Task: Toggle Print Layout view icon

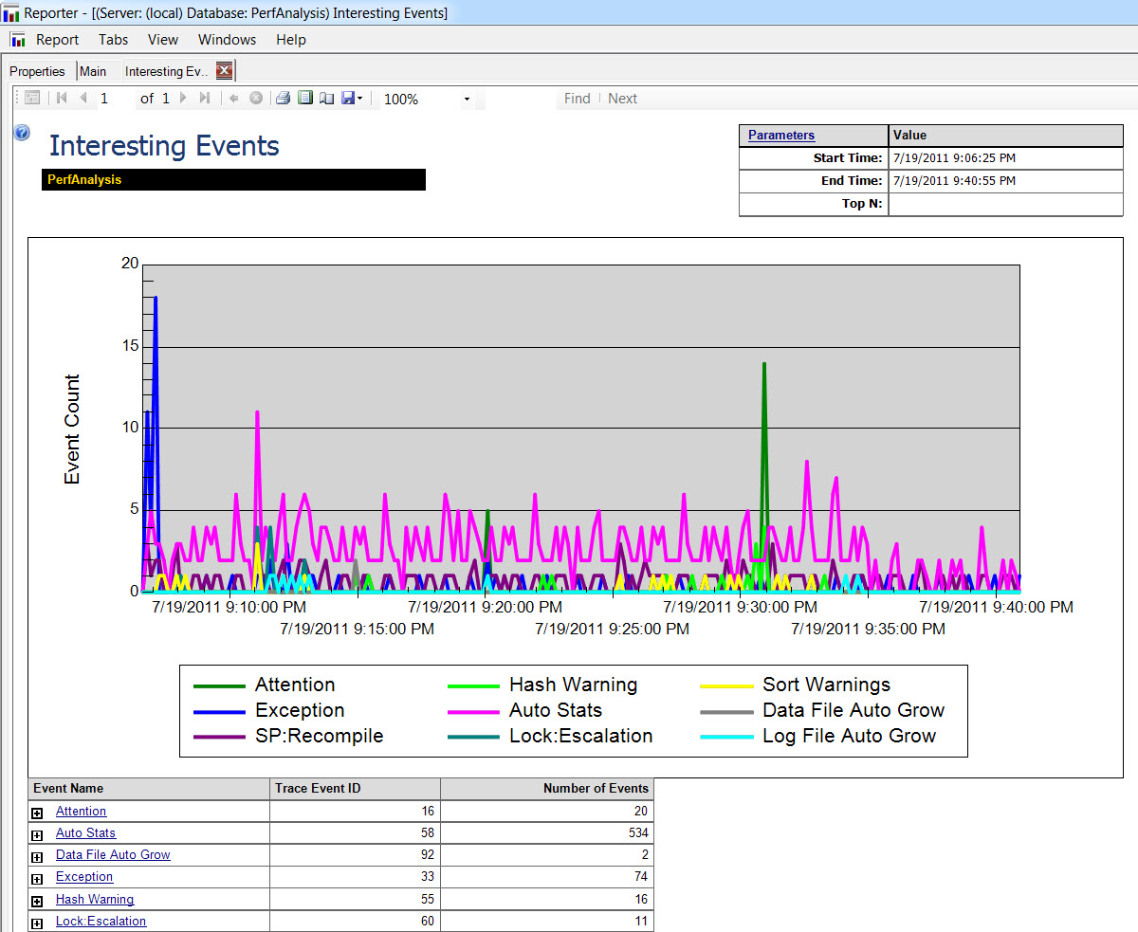Action: 305,99
